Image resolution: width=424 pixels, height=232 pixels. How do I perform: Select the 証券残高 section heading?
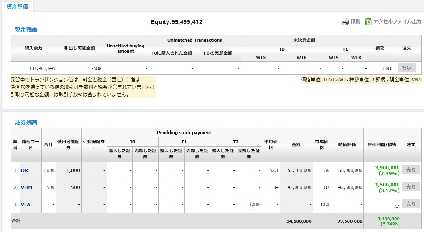(26, 122)
